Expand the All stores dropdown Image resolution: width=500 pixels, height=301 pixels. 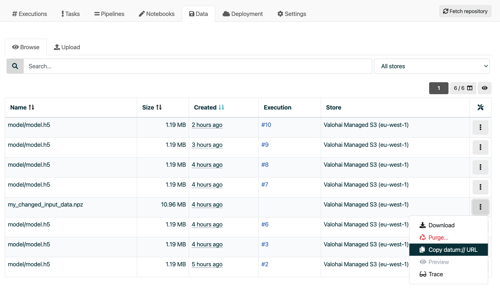click(432, 66)
